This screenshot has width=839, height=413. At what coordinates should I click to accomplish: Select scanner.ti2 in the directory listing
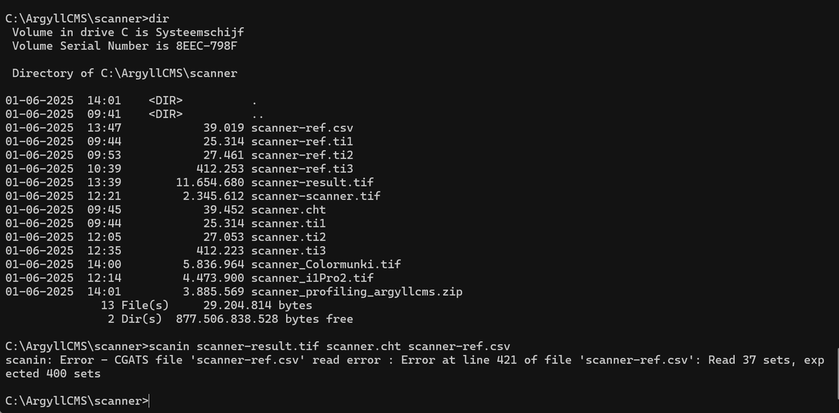[x=288, y=237]
